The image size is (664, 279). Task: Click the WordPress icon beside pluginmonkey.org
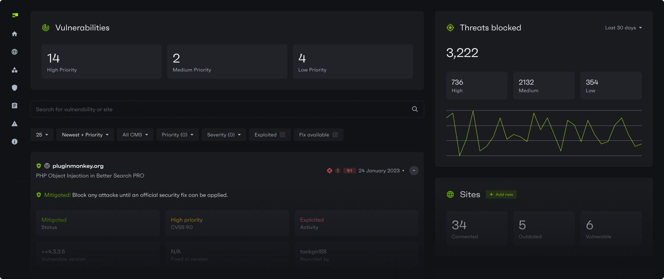click(x=47, y=165)
